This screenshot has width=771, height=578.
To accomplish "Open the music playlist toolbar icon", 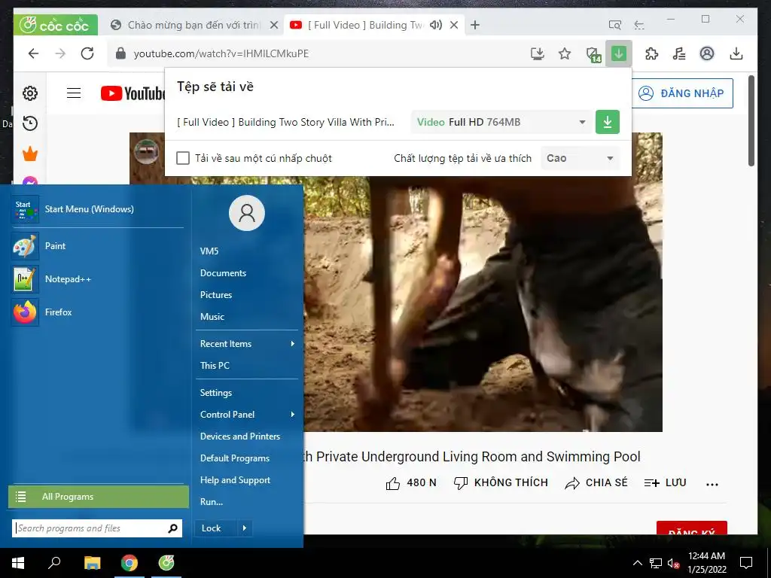I will click(x=679, y=53).
